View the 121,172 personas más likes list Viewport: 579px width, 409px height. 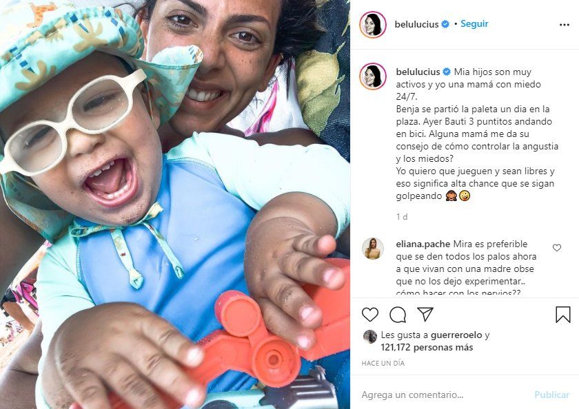tap(427, 348)
